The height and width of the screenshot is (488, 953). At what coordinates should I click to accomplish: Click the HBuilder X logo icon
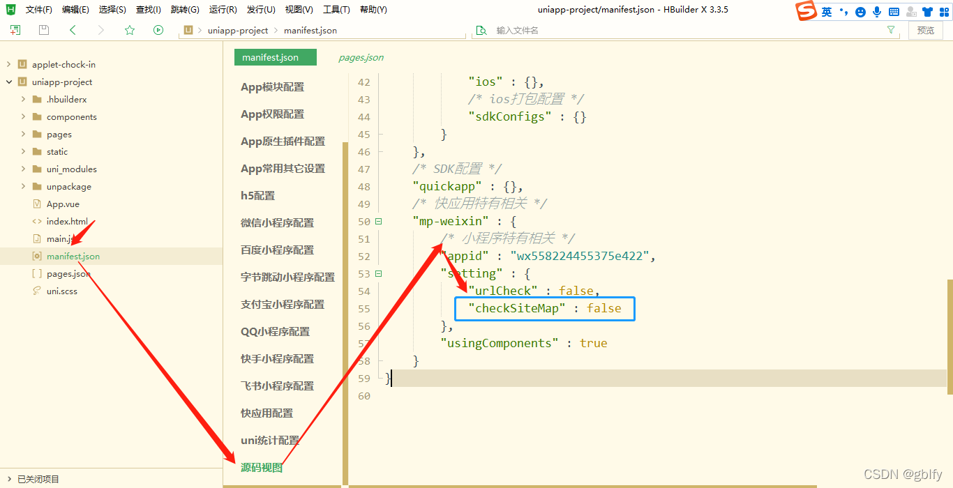10,9
